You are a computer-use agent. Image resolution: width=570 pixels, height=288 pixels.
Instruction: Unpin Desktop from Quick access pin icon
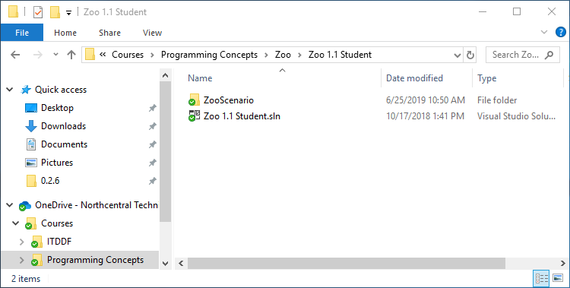153,108
